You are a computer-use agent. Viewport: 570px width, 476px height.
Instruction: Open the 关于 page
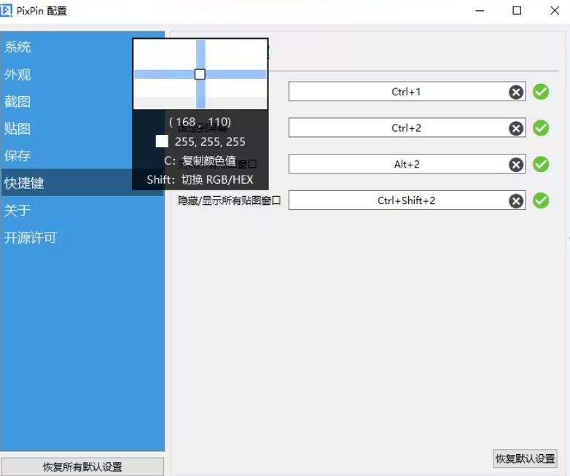coord(82,210)
